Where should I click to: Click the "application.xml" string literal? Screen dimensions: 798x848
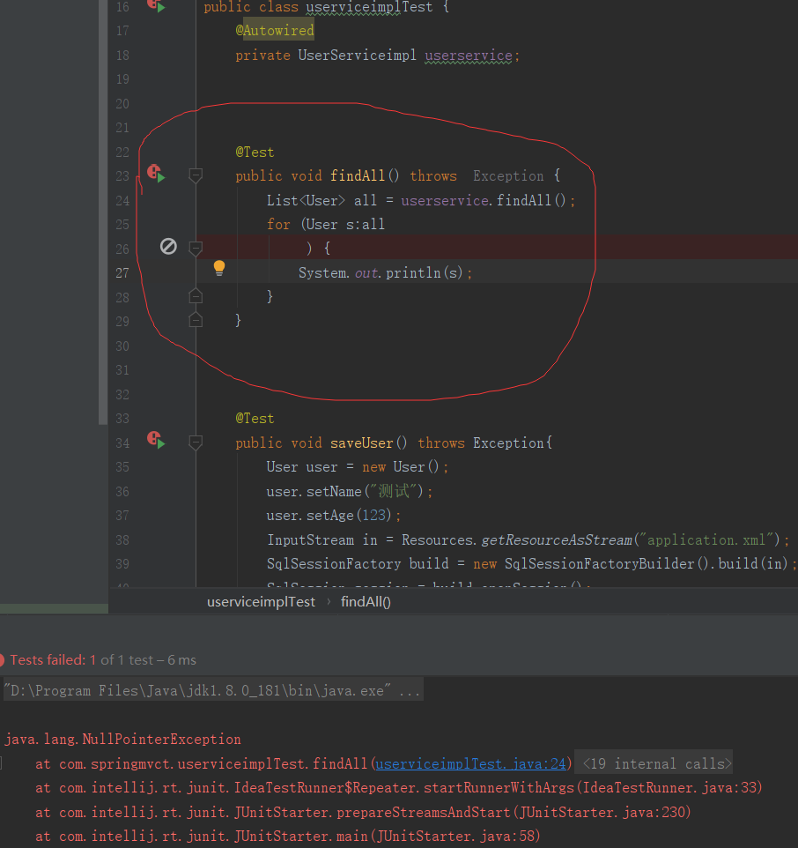click(x=706, y=539)
